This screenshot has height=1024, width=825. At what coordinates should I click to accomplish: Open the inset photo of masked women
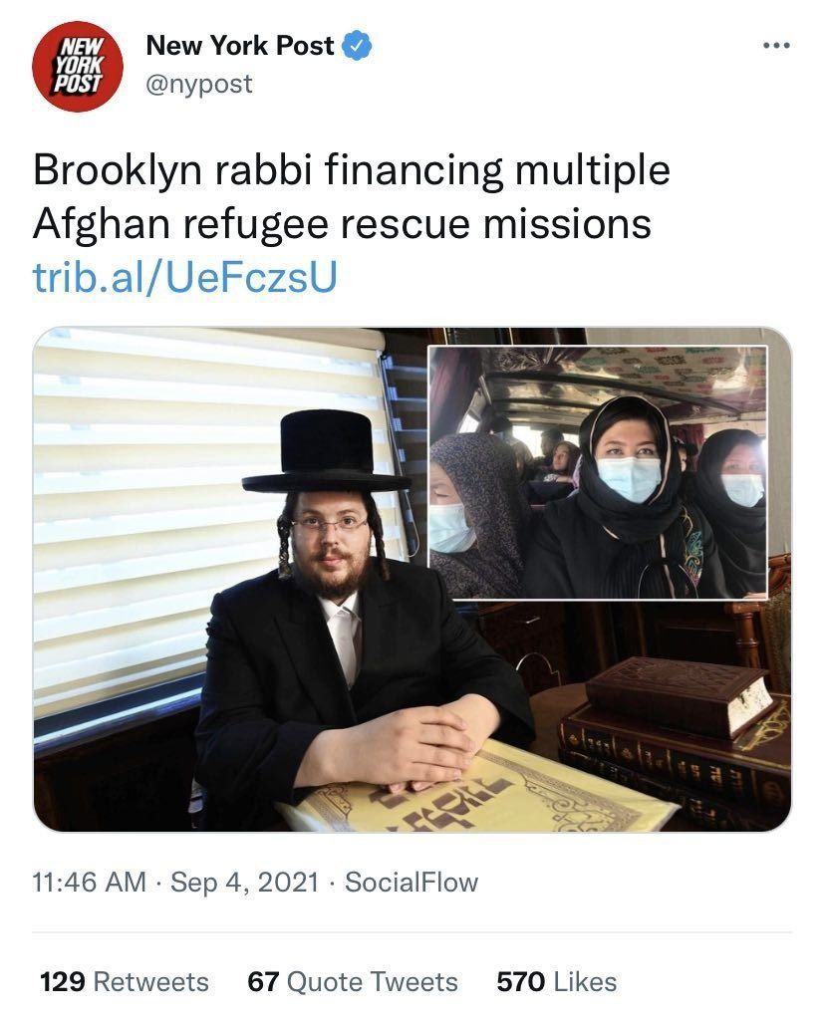(597, 472)
